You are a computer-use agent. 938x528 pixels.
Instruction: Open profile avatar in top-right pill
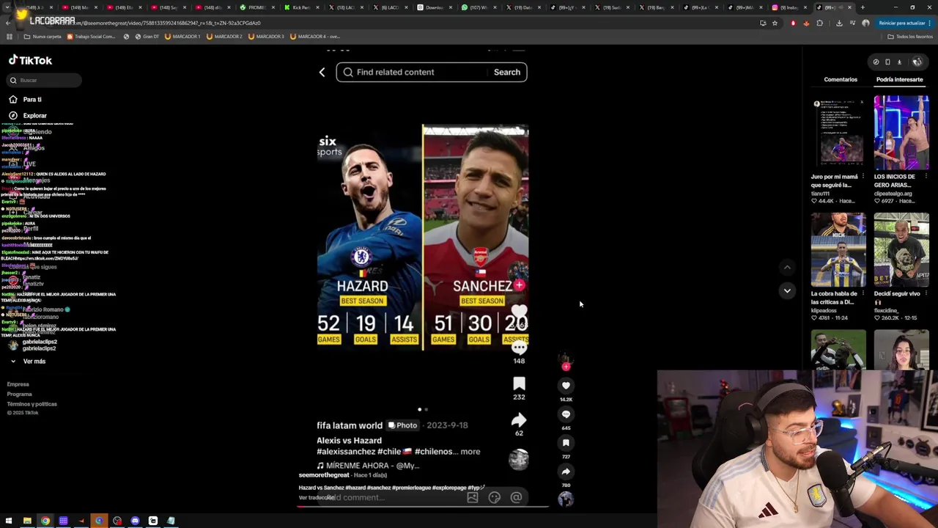917,62
